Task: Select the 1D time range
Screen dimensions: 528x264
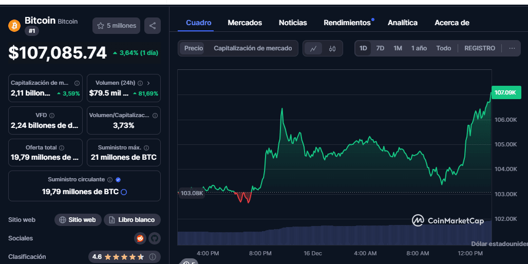Action: point(363,48)
